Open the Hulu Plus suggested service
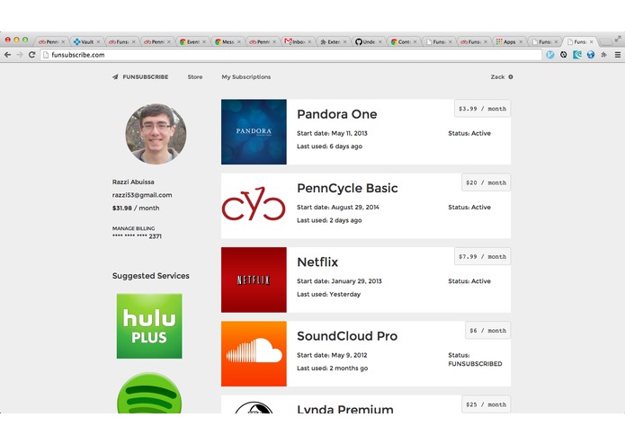 tap(149, 326)
